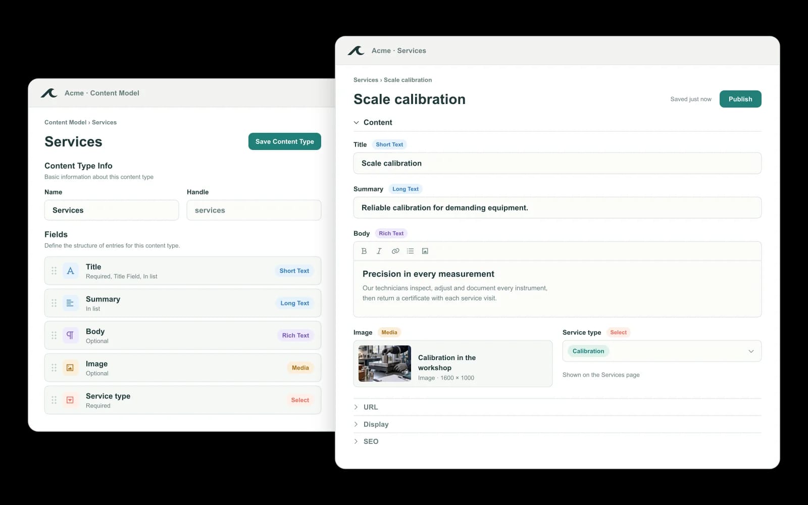Click 'Shown on the Services page' hint

click(601, 375)
